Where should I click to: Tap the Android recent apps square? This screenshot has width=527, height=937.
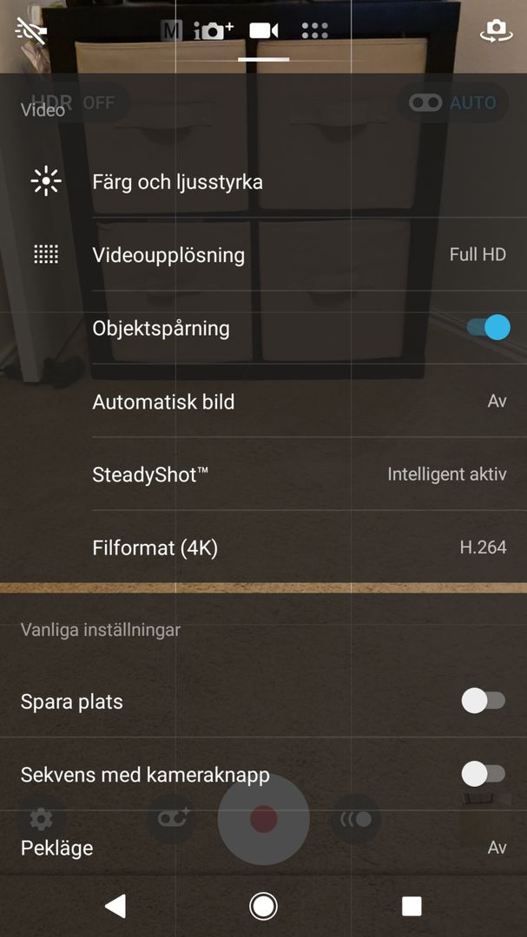412,906
